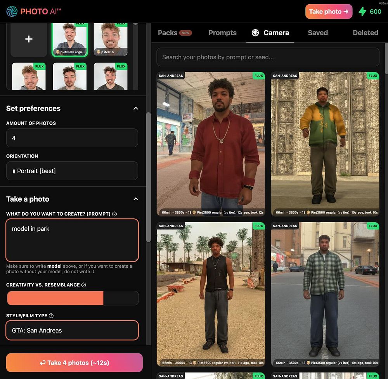
Task: Open the Deleted tab
Action: 365,33
